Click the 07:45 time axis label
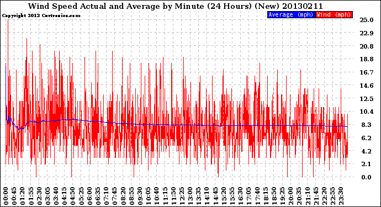 pyautogui.click(x=115, y=195)
